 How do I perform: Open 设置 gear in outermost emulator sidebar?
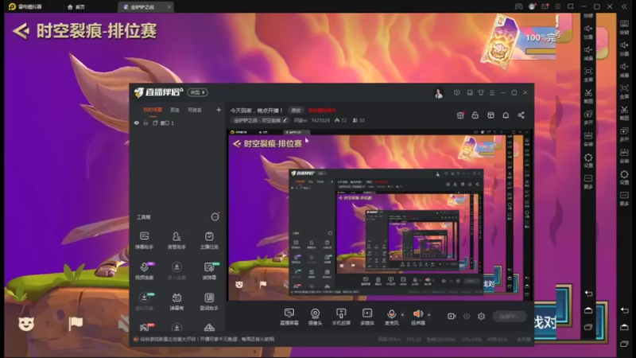pos(624,177)
